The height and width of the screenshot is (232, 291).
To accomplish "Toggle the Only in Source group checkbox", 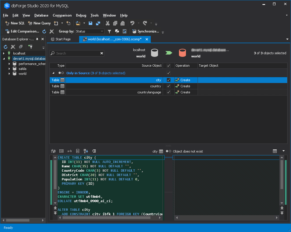I will coord(168,73).
